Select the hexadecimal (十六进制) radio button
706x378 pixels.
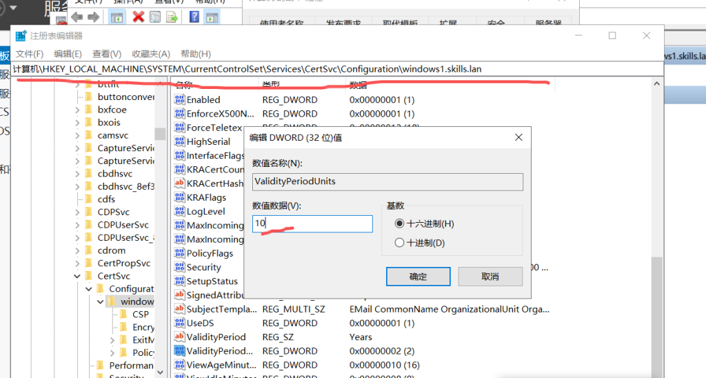(399, 224)
